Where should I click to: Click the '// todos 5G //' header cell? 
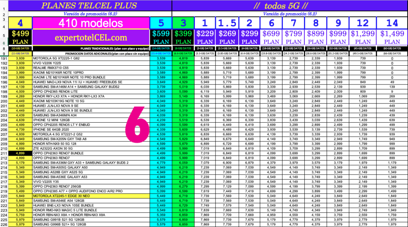click(290, 6)
